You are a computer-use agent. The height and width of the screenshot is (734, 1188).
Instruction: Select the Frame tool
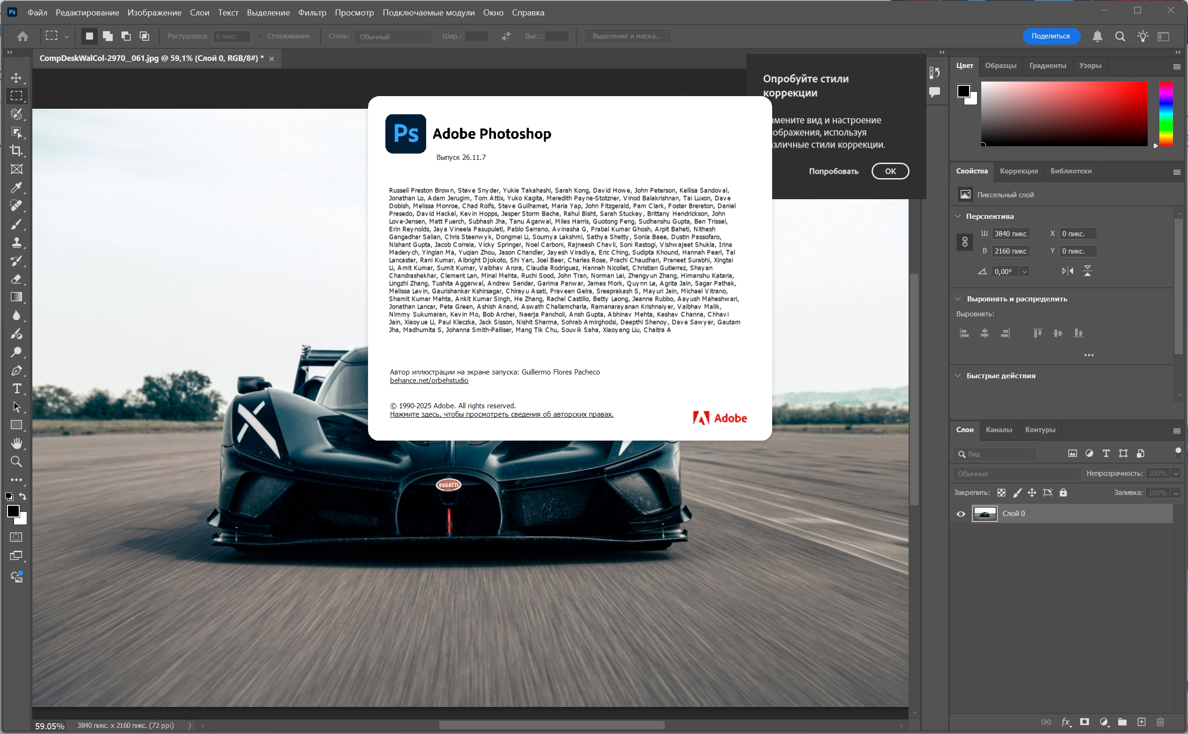[x=16, y=169]
